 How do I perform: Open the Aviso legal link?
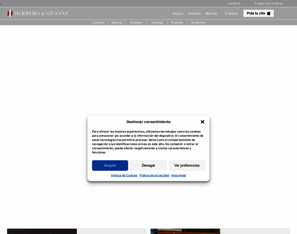179,175
